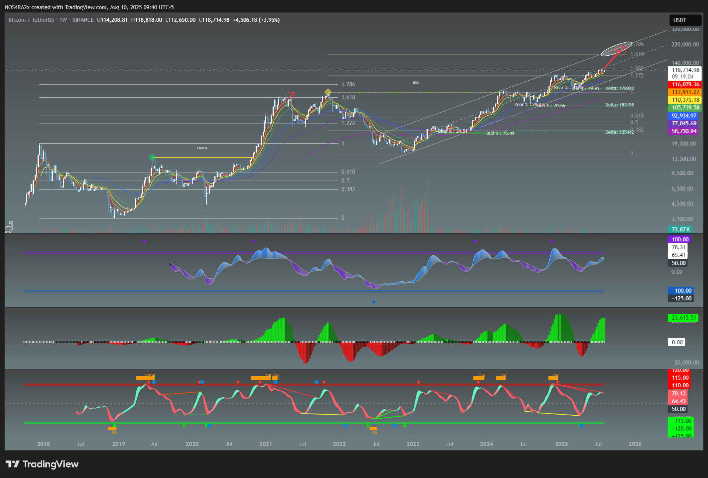Click the purple down-triangle above the oscillator near late 2020
708x478 pixels.
click(253, 242)
